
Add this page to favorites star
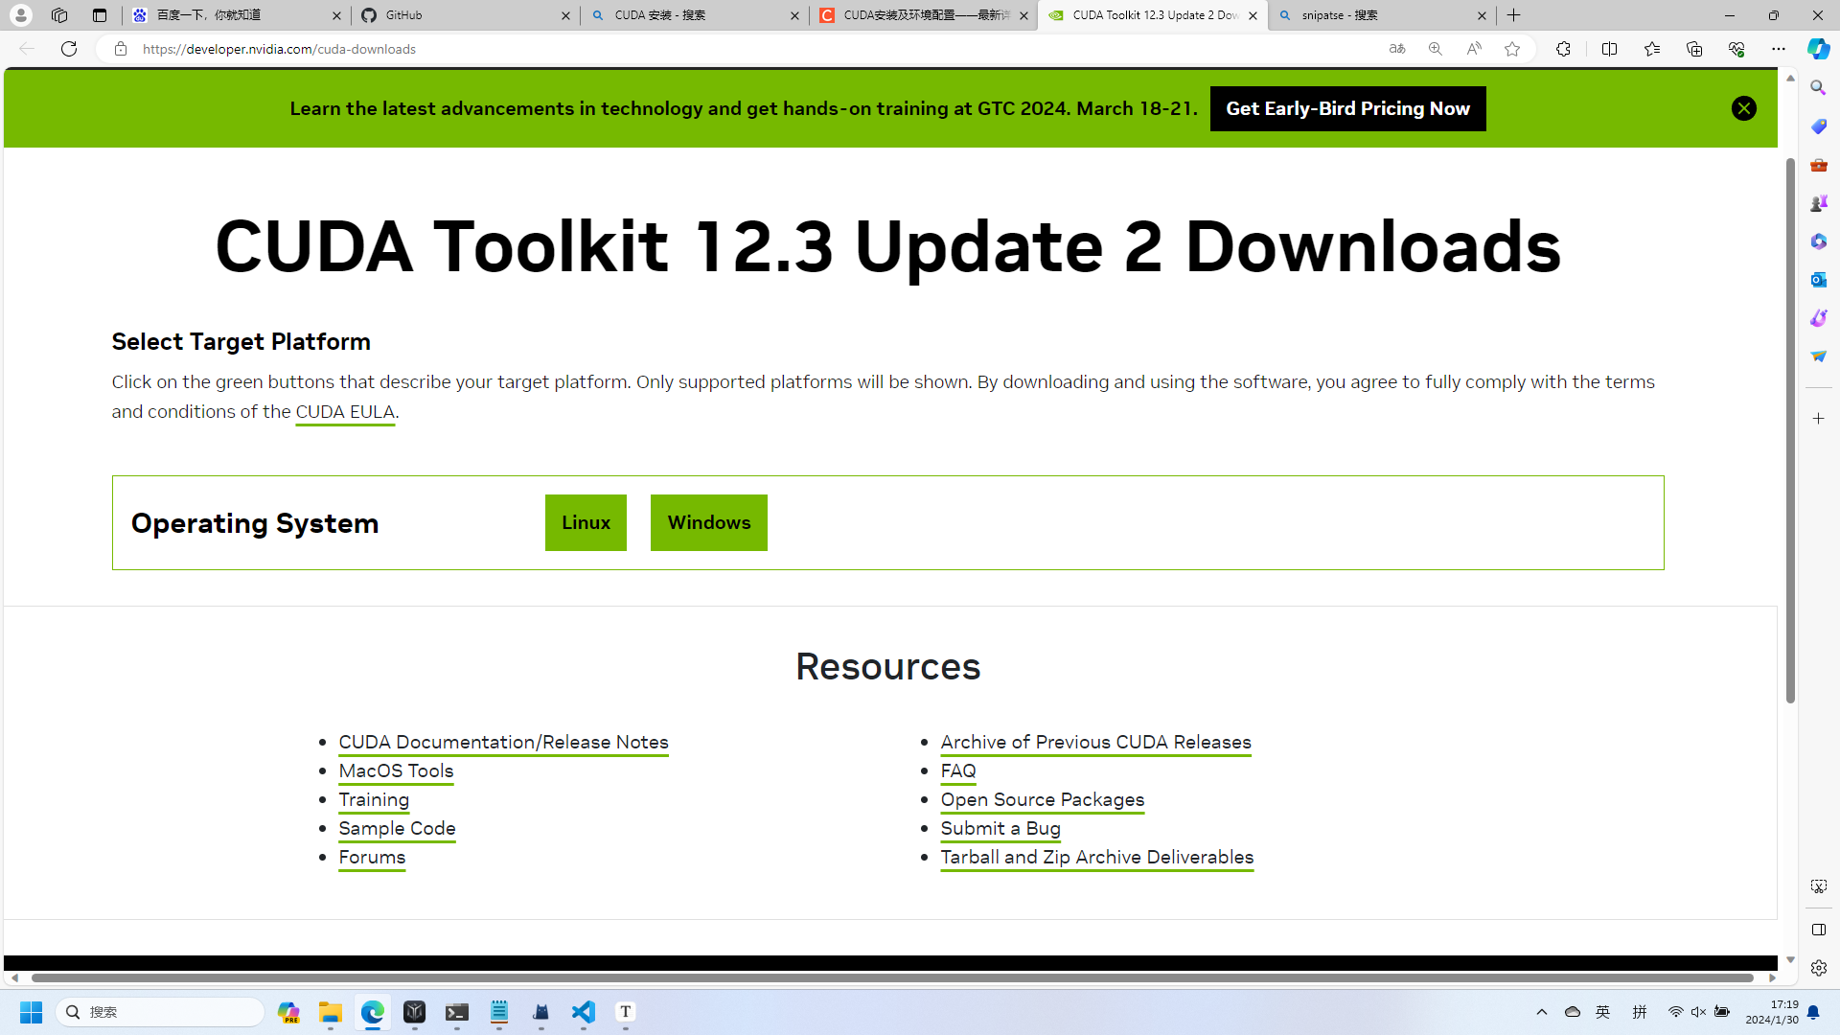pyautogui.click(x=1512, y=49)
